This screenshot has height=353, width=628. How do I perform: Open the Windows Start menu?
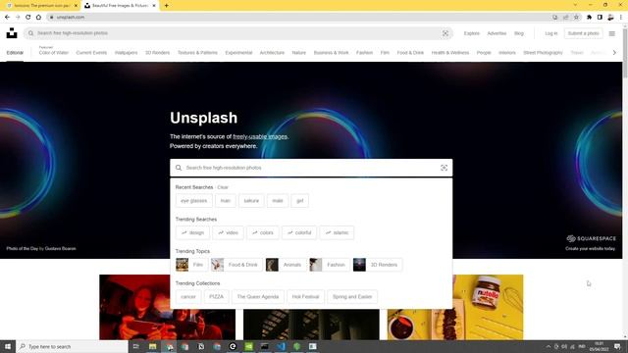point(8,346)
